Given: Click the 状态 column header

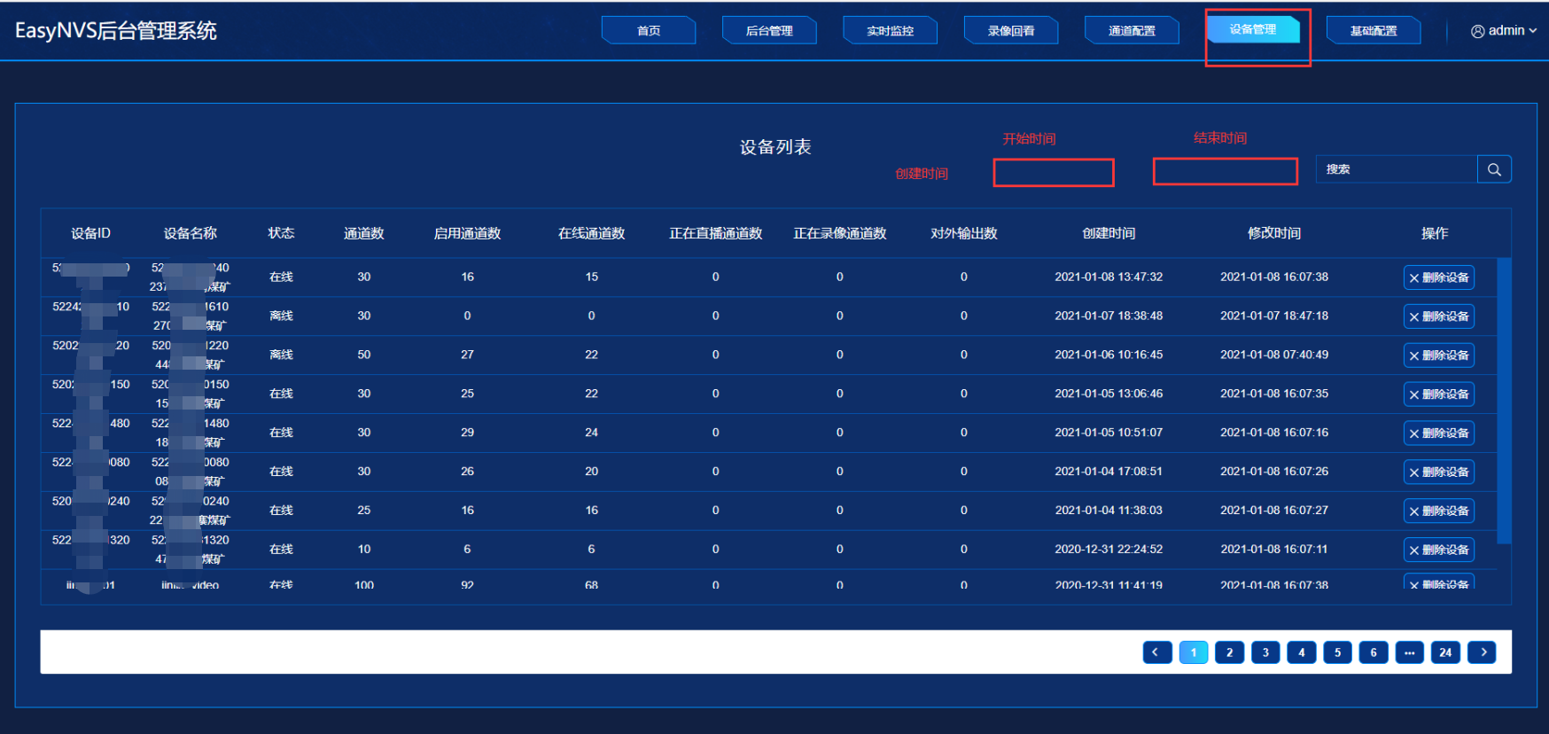Looking at the screenshot, I should [x=281, y=233].
